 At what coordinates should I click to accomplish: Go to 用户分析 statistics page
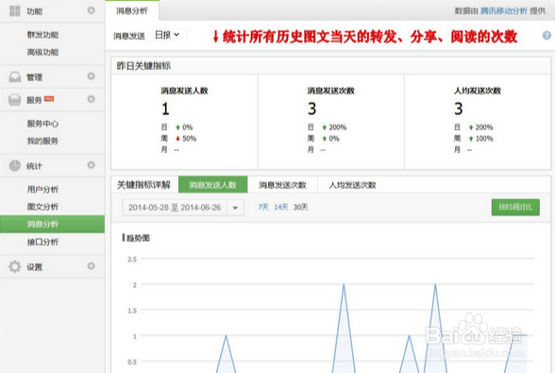coord(42,190)
